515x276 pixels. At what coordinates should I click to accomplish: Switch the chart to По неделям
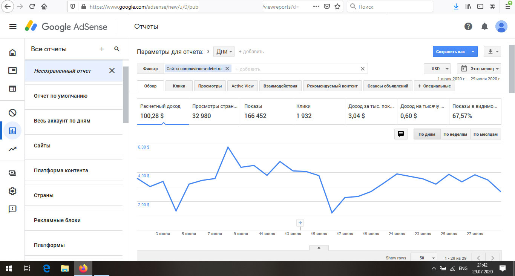pos(455,134)
